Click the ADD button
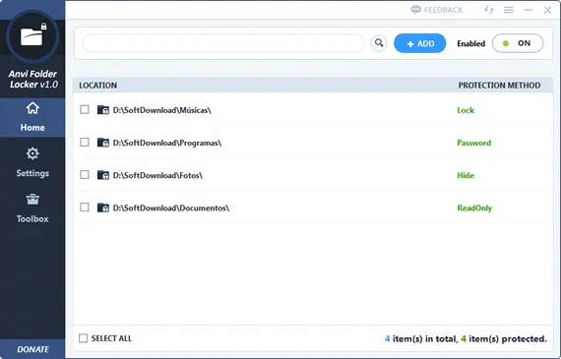The image size is (561, 359). pos(419,43)
